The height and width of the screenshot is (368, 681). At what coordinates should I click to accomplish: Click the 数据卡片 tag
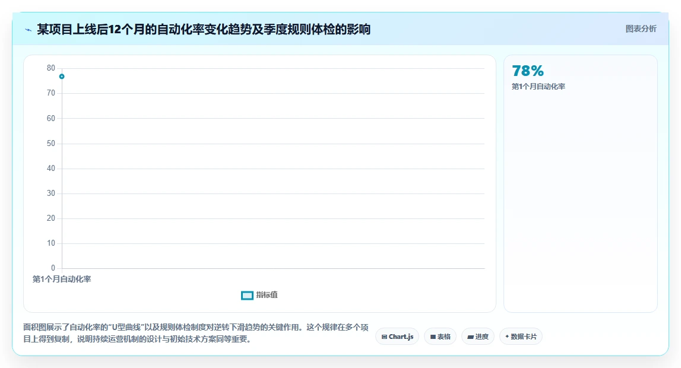click(521, 337)
